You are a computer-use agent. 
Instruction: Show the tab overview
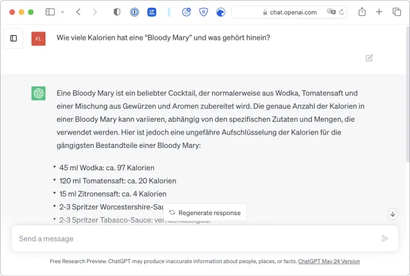tap(397, 12)
